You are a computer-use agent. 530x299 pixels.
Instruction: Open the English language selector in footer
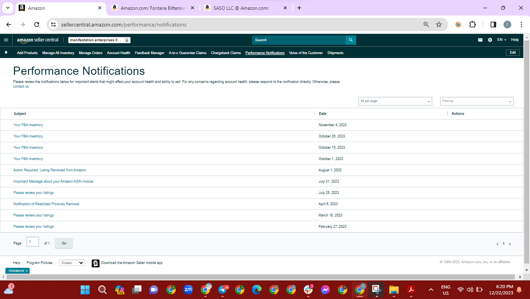[72, 263]
